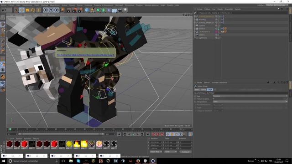
Task: Select the spline Pen tool icon
Action: click(x=92, y=10)
